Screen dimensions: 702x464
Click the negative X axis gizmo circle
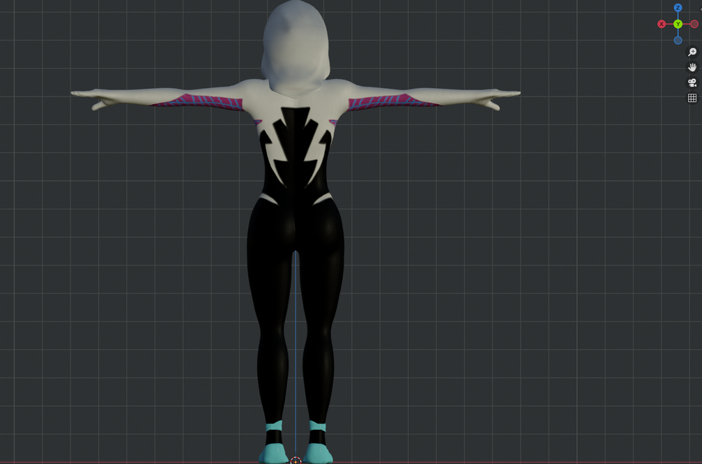694,24
